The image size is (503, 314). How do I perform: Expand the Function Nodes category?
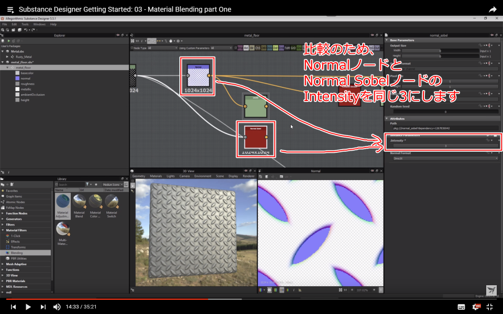pos(3,214)
